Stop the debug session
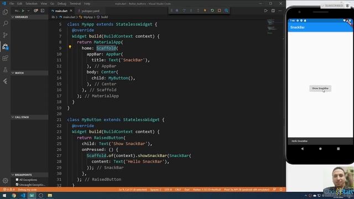This screenshot has width=354, height=199. pos(219,11)
